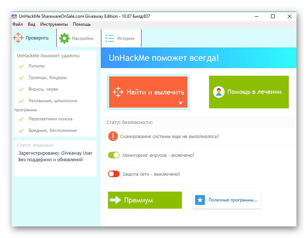308x238 pixels.
Task: Click the UnHackMe app icon in title bar
Action: [14, 16]
